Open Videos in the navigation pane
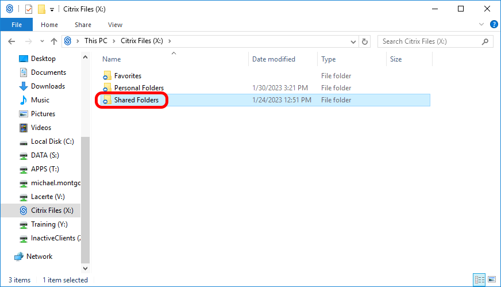Viewport: 501px width, 287px height. point(41,127)
